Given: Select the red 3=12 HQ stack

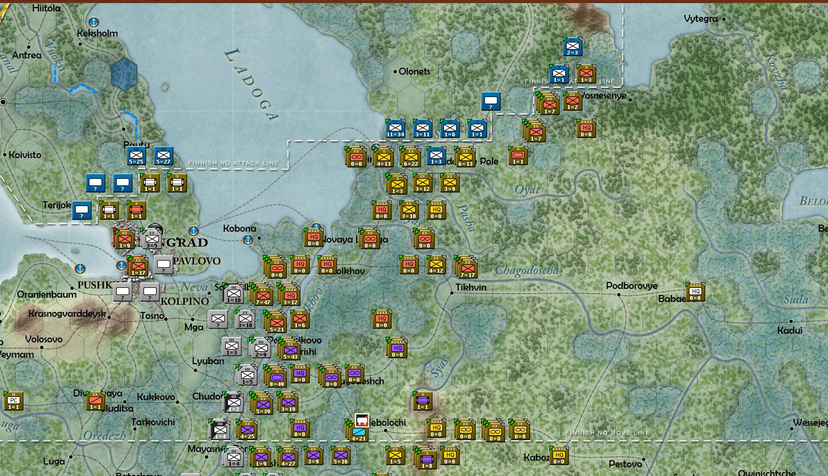Looking at the screenshot, I should [x=289, y=294].
